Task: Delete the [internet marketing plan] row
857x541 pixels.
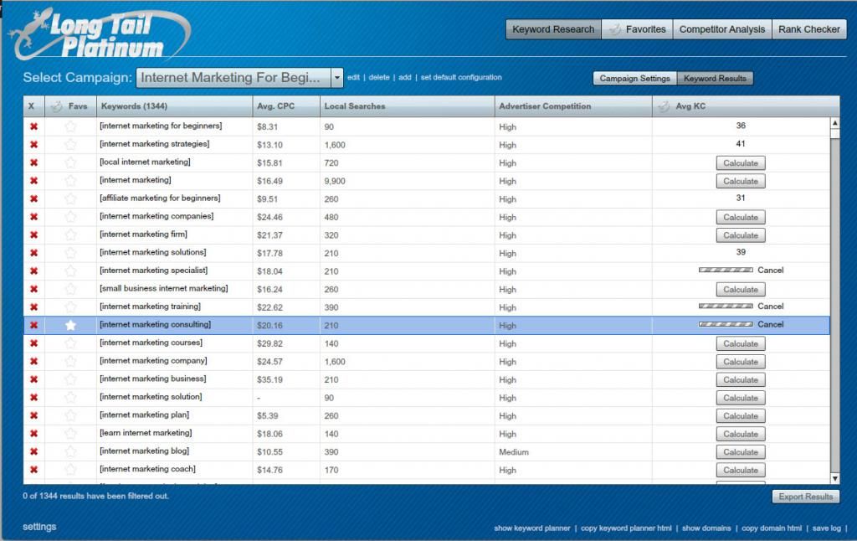Action: pos(33,415)
